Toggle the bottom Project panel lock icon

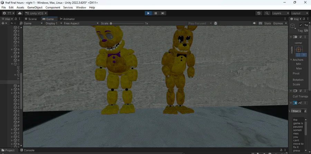pos(281,150)
